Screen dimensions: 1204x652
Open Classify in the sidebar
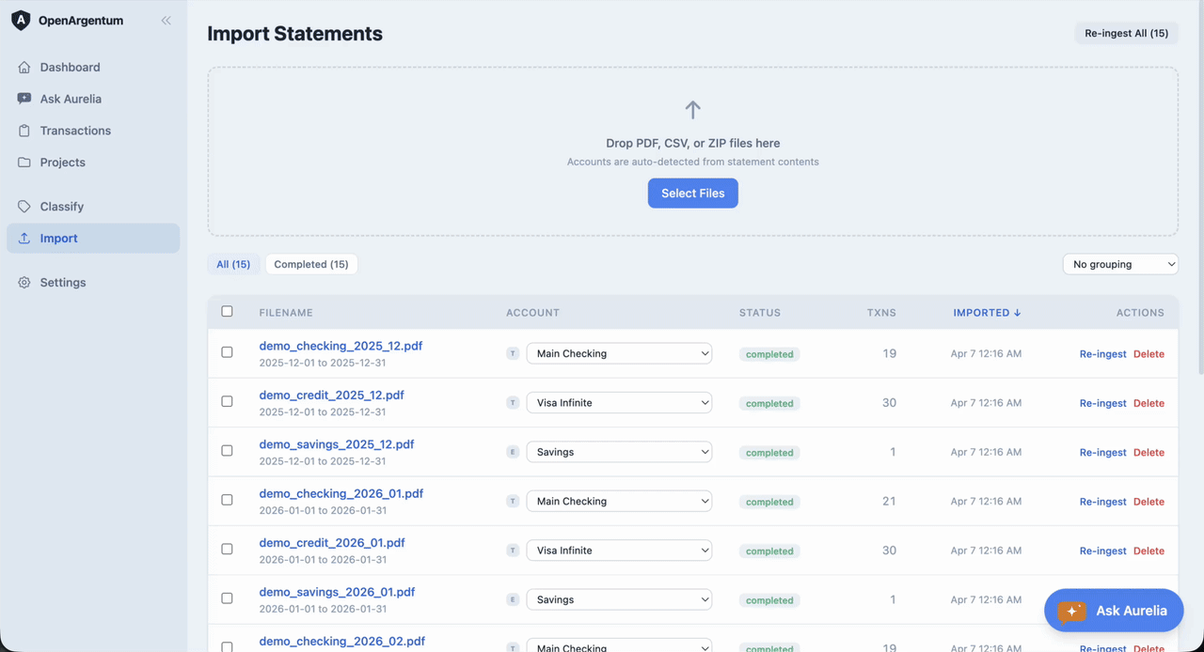pyautogui.click(x=93, y=207)
